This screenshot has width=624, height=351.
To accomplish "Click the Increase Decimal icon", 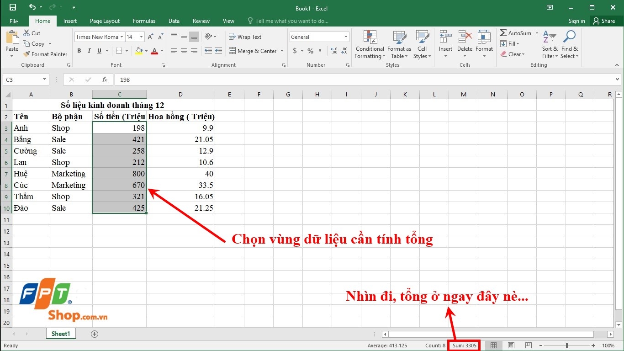I will [x=334, y=51].
